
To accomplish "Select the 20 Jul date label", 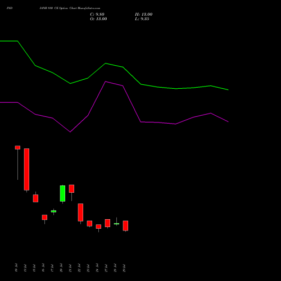I will (61, 268).
